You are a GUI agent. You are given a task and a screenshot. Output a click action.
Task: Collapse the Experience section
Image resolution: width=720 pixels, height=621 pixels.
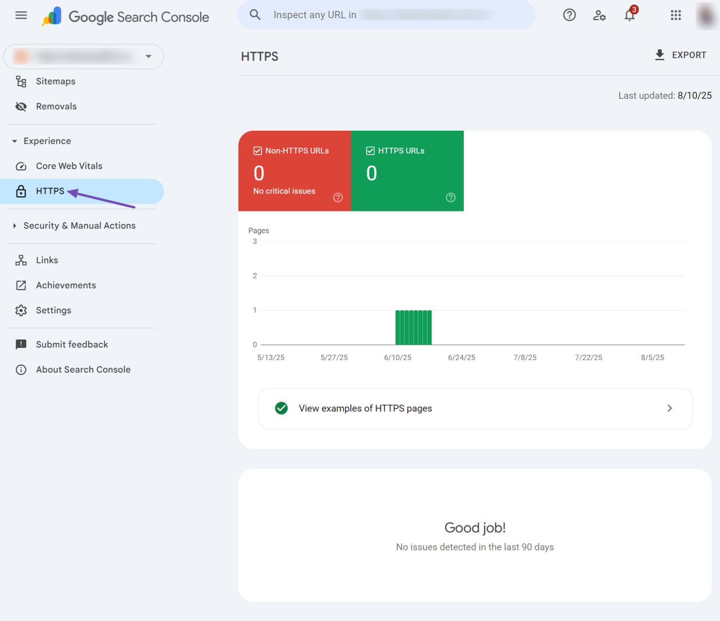tap(14, 141)
